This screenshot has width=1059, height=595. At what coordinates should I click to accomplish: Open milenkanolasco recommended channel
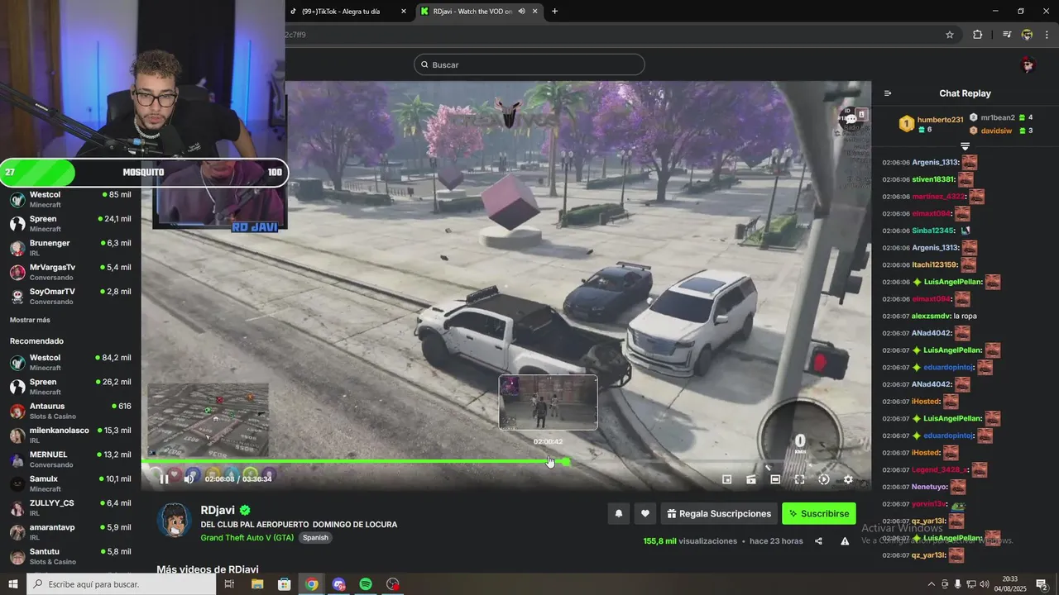(x=70, y=436)
